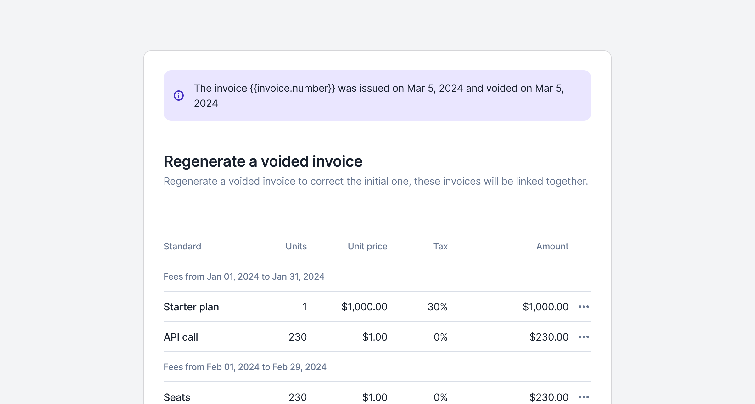Click the January fees period label
Viewport: 755px width, 404px height.
pos(244,276)
